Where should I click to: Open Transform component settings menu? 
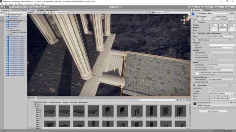pyautogui.click(x=235, y=22)
